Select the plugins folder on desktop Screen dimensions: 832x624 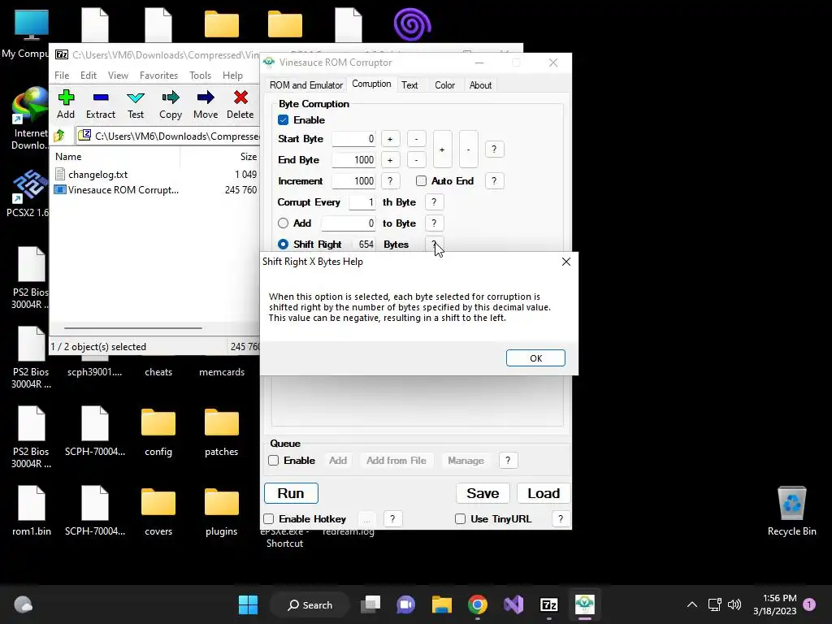point(221,512)
